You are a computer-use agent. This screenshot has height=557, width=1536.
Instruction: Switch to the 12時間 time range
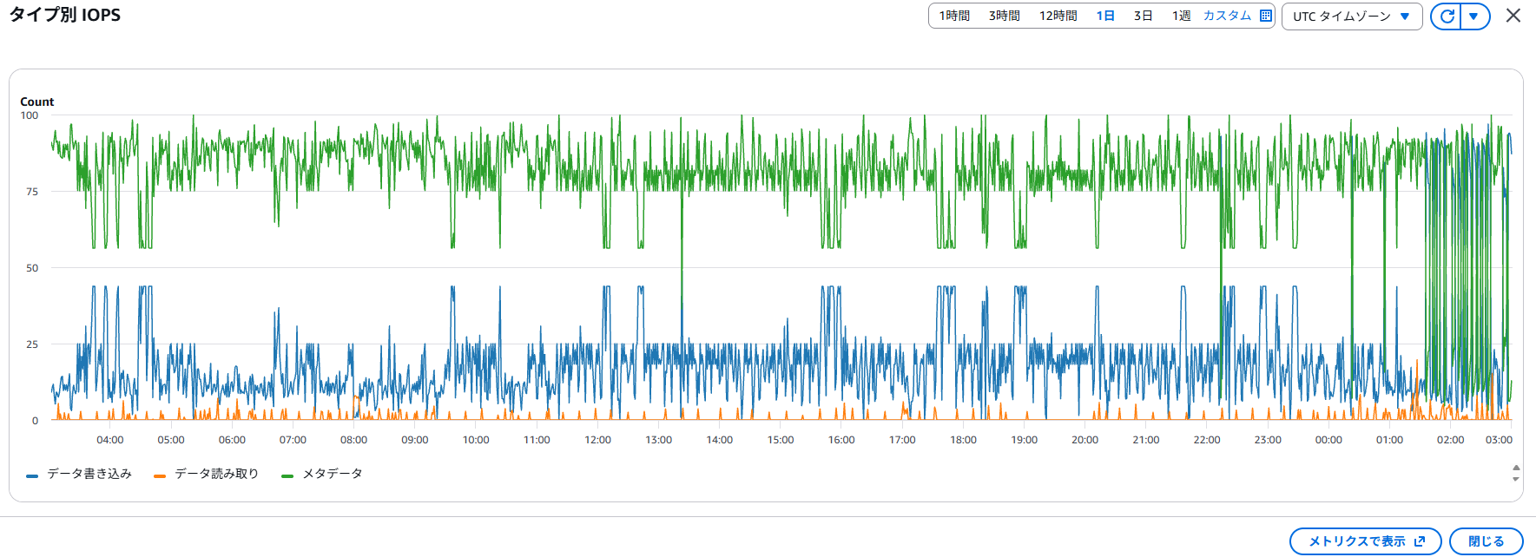pos(1058,16)
